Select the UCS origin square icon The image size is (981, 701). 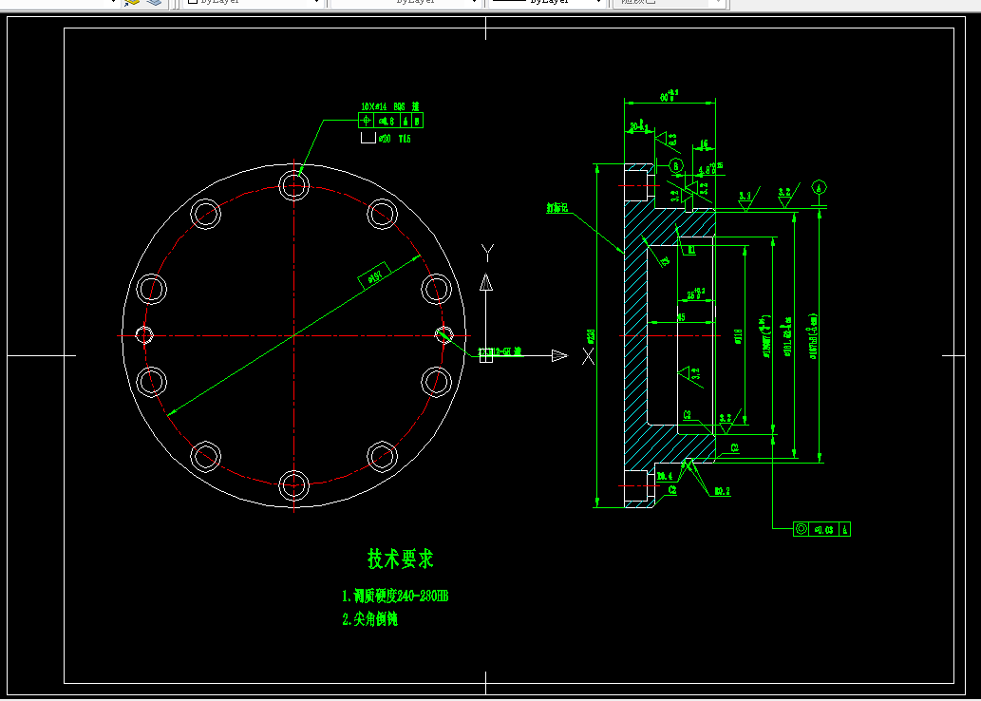point(486,355)
